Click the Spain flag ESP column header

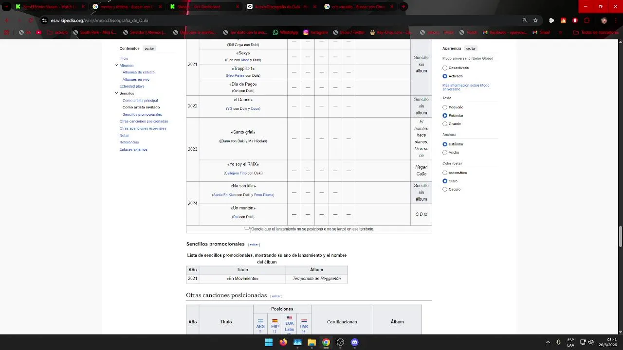(x=275, y=324)
